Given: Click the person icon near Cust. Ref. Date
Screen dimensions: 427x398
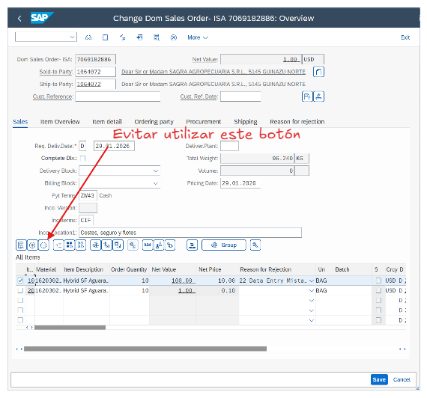Looking at the screenshot, I should click(318, 97).
